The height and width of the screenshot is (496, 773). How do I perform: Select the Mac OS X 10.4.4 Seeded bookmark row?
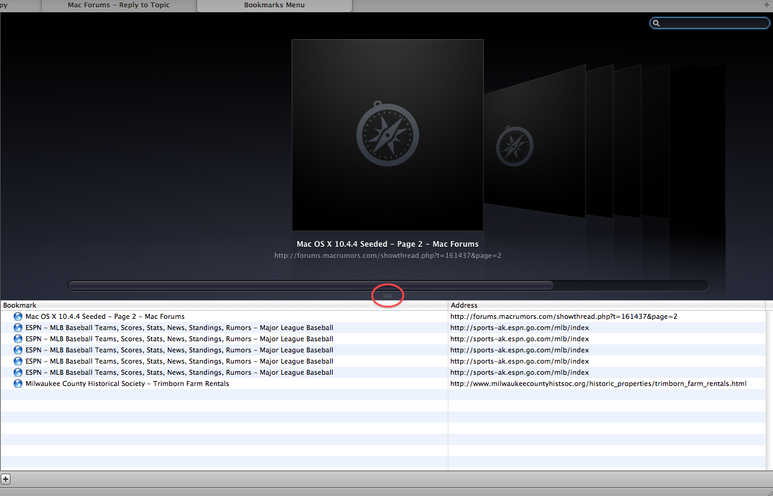pyautogui.click(x=383, y=316)
